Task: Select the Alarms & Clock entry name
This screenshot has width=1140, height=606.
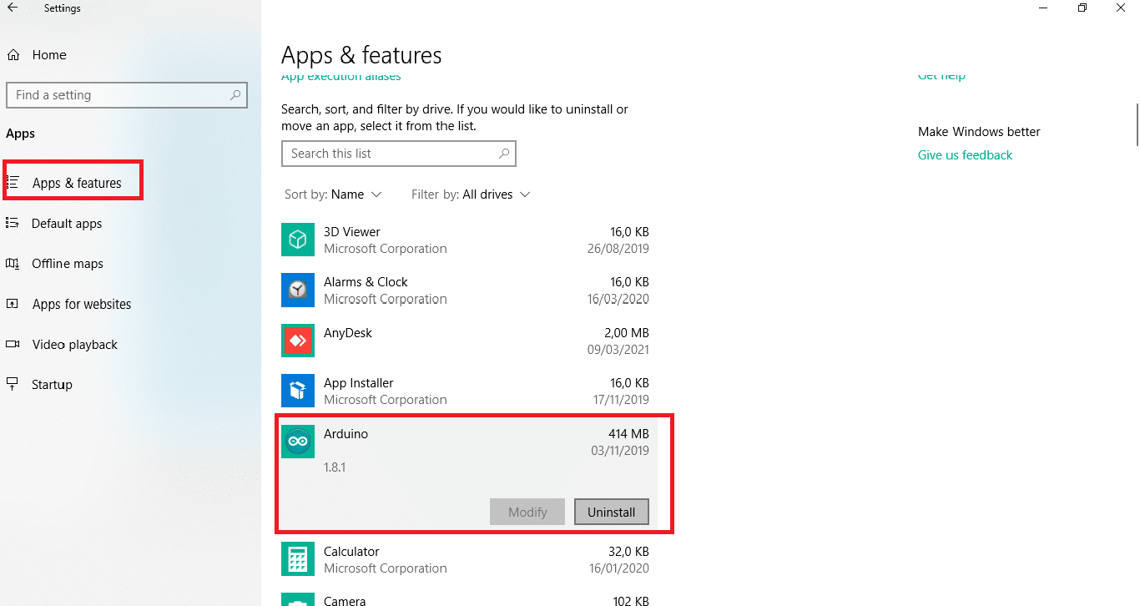Action: click(x=366, y=282)
